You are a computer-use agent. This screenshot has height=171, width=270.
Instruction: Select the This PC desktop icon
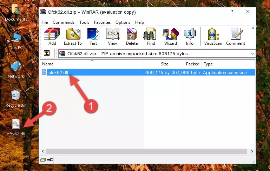click(x=16, y=41)
